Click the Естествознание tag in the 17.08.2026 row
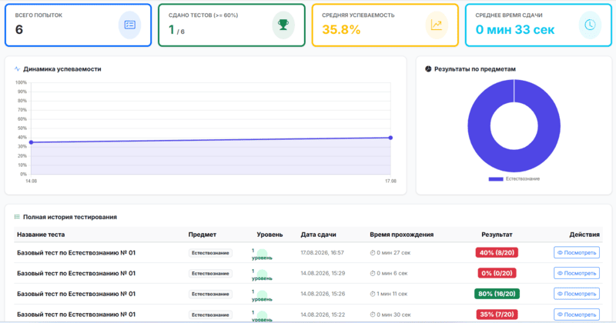 click(210, 253)
